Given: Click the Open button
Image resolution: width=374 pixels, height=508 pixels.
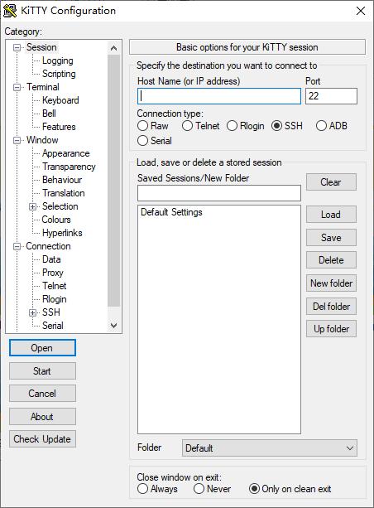Looking at the screenshot, I should tap(42, 348).
